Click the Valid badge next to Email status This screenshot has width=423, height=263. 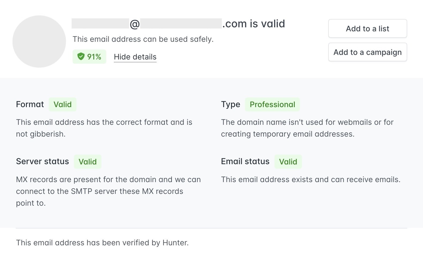pos(288,161)
